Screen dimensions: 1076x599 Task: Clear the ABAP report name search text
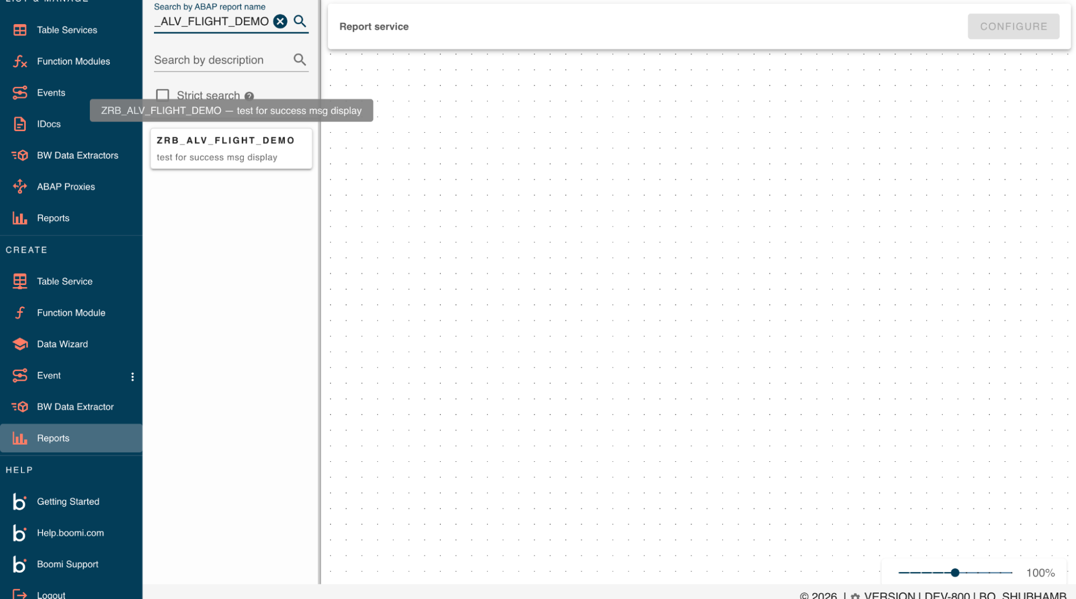coord(280,22)
